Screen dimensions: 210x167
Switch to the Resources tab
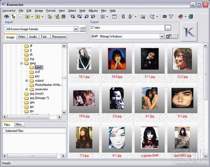(59, 37)
